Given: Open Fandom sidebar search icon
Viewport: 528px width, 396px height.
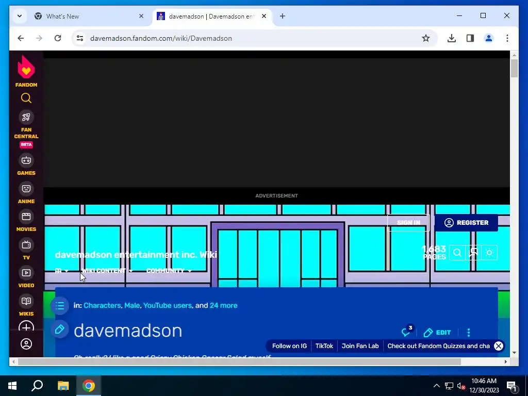Looking at the screenshot, I should [x=26, y=98].
